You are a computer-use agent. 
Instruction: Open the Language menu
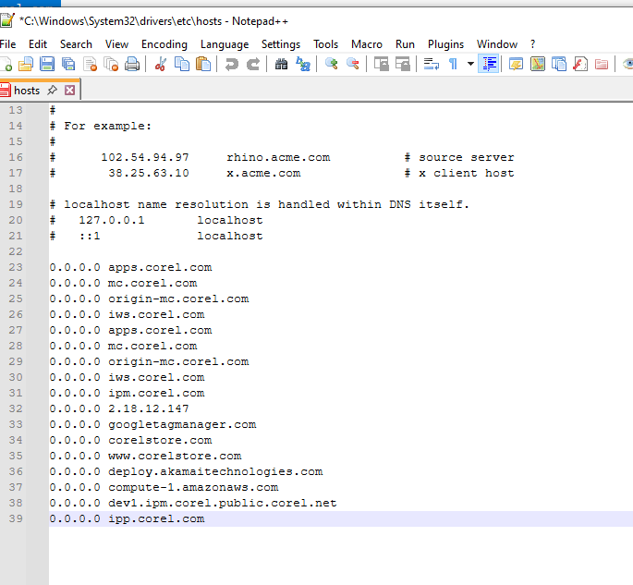click(x=225, y=44)
